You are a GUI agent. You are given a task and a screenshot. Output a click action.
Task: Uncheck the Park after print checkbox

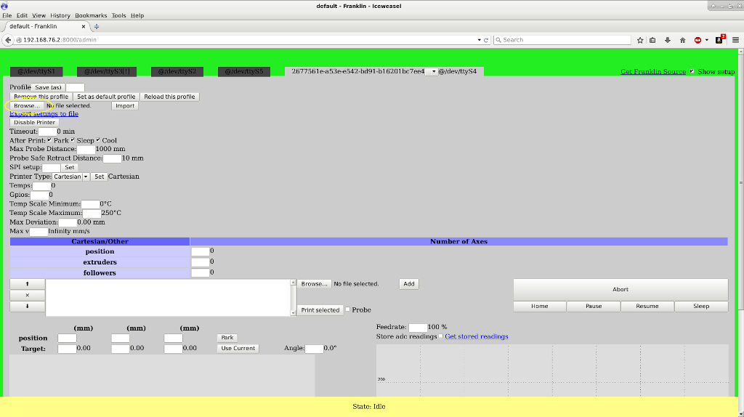pyautogui.click(x=49, y=140)
